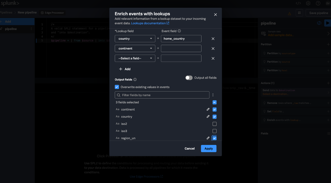Edit the region_un output field name
Viewport: 331px width, 183px height.
[x=208, y=138]
